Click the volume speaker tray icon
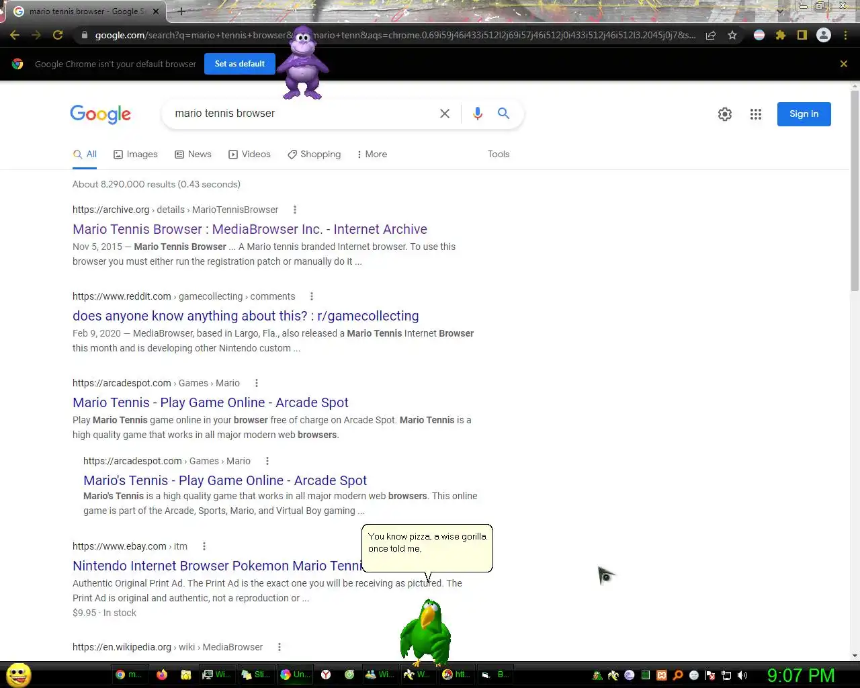Image resolution: width=860 pixels, height=688 pixels. pyautogui.click(x=742, y=675)
